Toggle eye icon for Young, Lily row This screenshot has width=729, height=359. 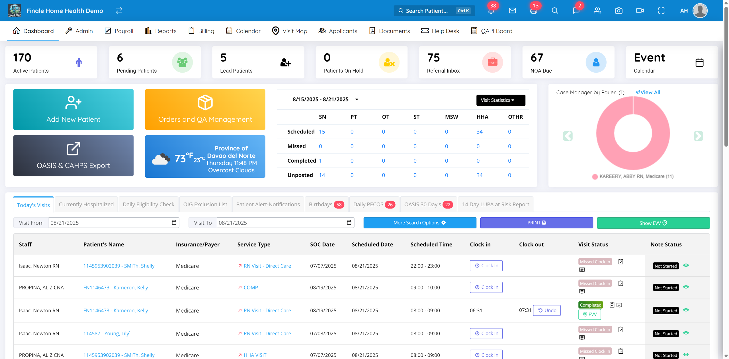[x=686, y=333]
